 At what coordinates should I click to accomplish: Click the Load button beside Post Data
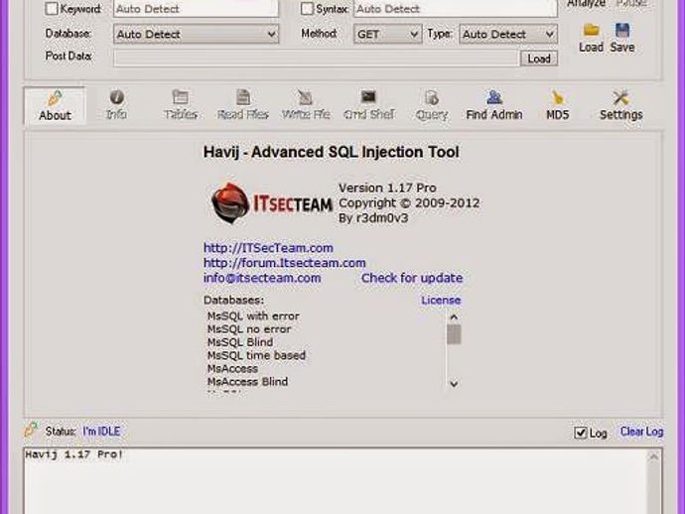[x=539, y=59]
